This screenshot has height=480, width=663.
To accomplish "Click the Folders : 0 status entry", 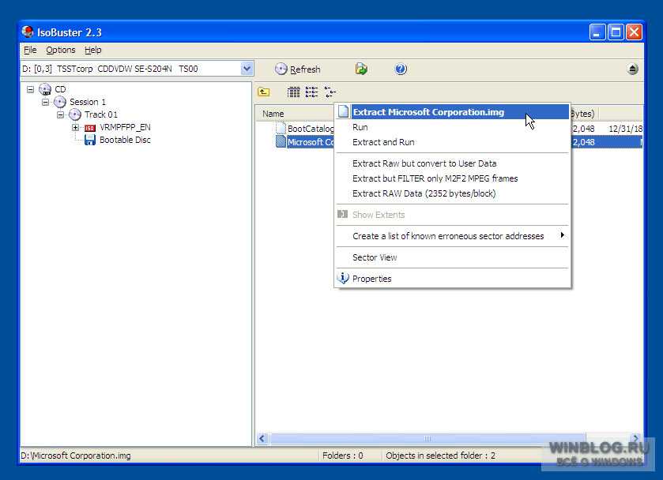I will coord(342,456).
